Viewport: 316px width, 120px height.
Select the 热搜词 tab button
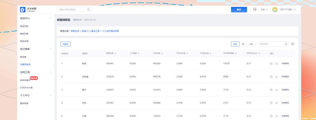(x=65, y=44)
